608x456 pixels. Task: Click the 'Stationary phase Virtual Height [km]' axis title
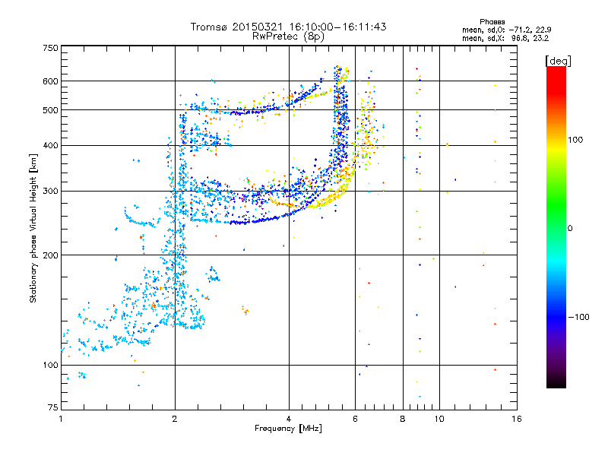[x=33, y=228]
